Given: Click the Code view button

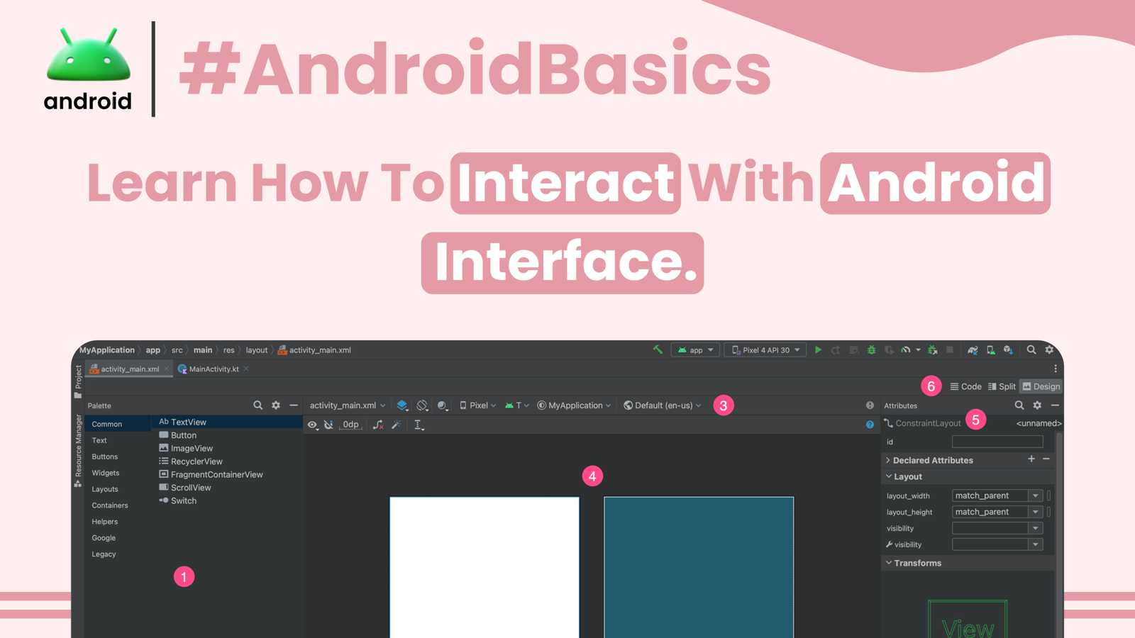Looking at the screenshot, I should (965, 386).
